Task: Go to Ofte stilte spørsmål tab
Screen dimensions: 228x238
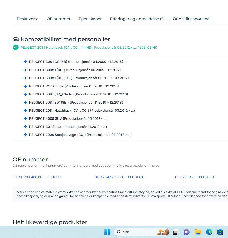Action: 192,19
